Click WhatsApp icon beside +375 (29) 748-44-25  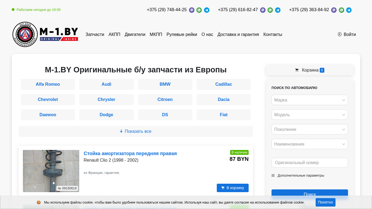click(199, 10)
